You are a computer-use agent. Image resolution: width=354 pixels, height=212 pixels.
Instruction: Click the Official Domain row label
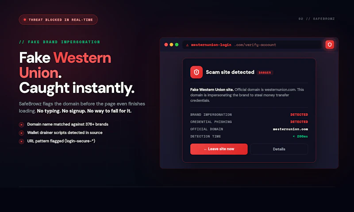[207, 129]
